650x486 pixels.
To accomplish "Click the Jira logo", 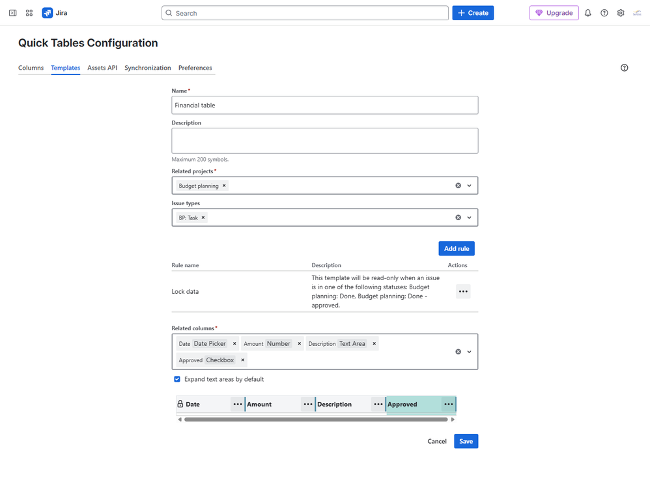I will [x=55, y=13].
